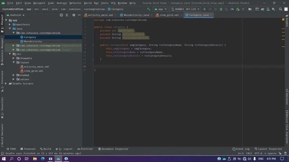Toggle tool window bars icon in status bar
This screenshot has height=162, width=289.
(x=2, y=153)
